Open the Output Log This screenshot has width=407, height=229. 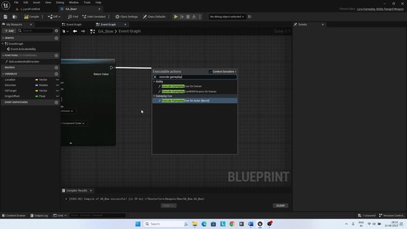coord(39,216)
